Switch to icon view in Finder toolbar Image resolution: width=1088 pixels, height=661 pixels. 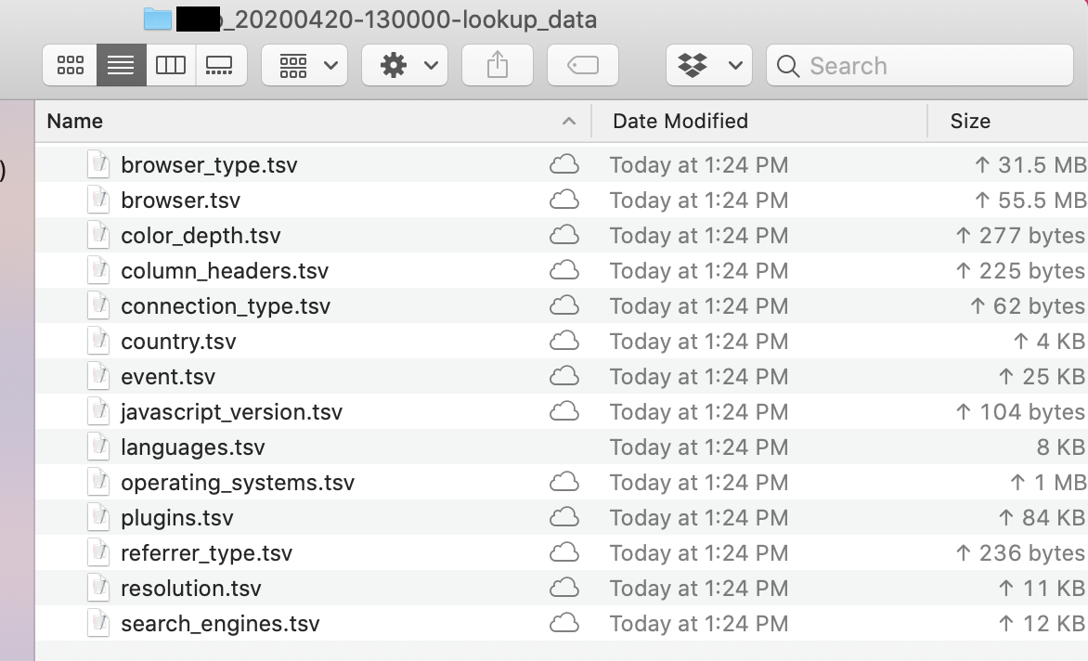tap(71, 65)
